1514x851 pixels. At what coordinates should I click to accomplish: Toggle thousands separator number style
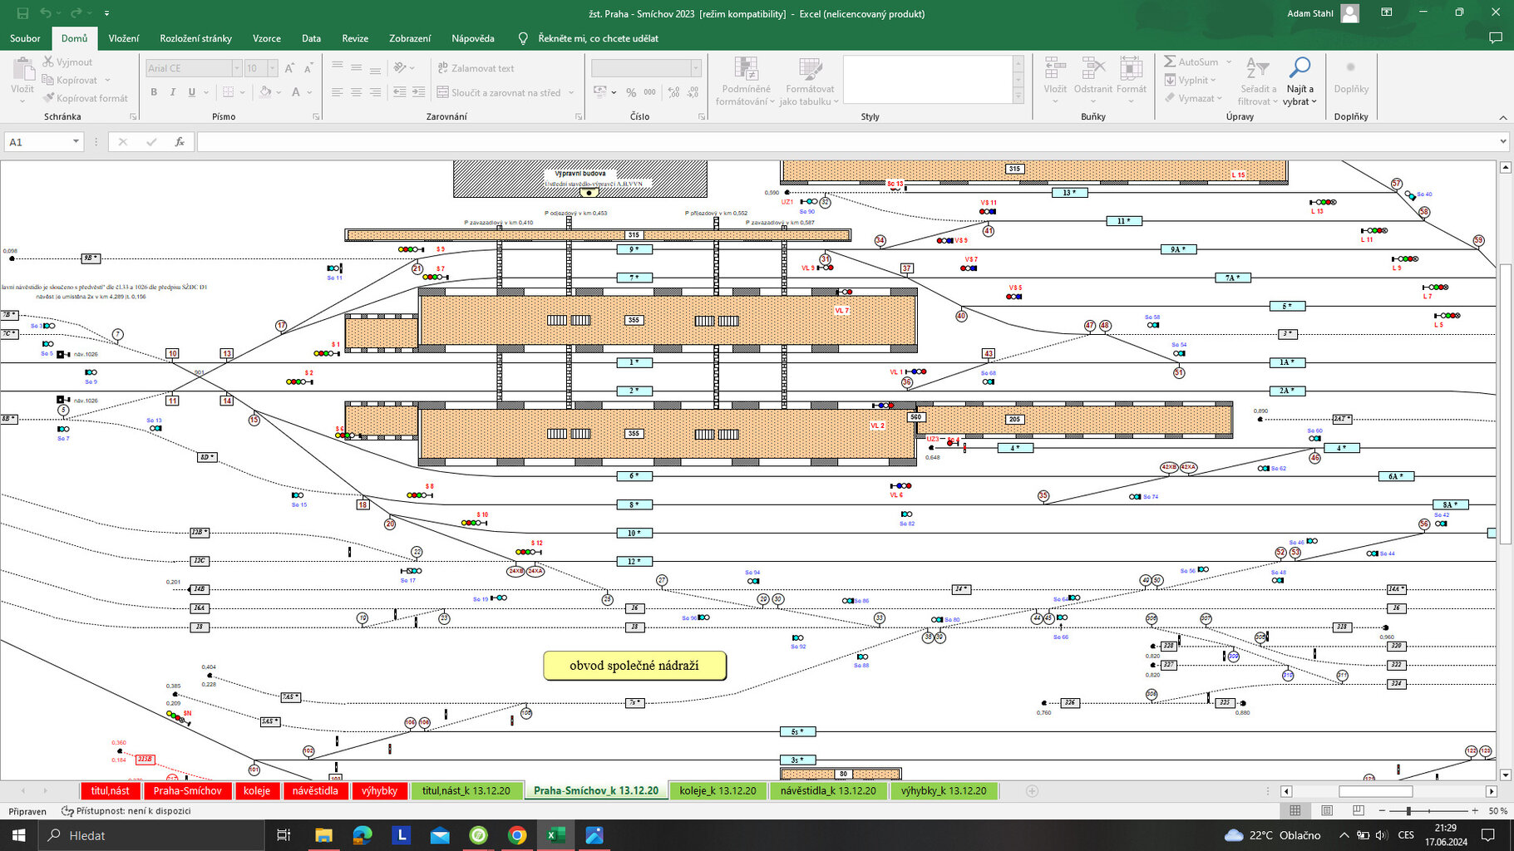coord(650,92)
